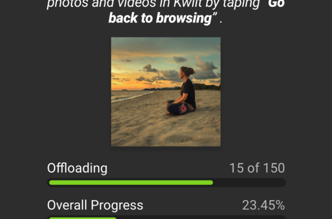The height and width of the screenshot is (219, 332).
Task: Click the green Offloading progress bar fill
Action: coord(131,183)
